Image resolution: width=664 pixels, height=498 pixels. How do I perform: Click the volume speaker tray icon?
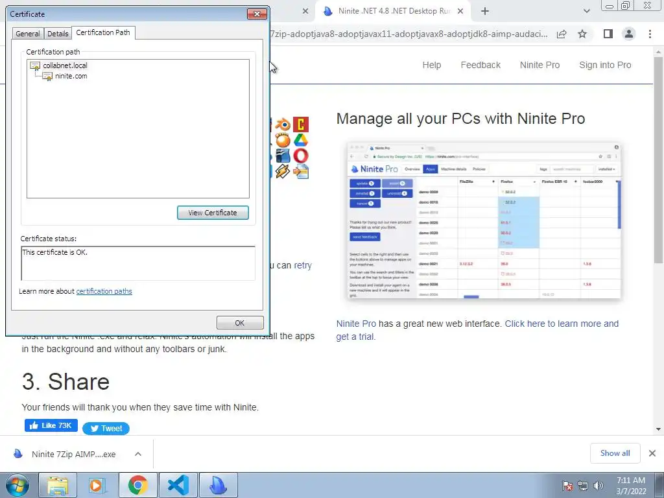[599, 486]
